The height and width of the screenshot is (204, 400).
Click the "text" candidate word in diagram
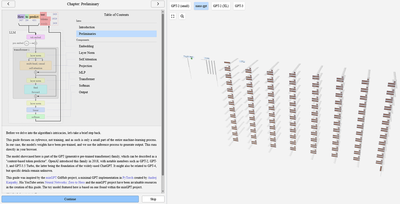43,15
